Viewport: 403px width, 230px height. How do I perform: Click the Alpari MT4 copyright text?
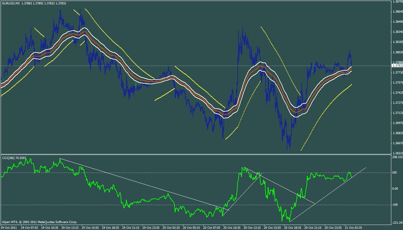pos(39,222)
